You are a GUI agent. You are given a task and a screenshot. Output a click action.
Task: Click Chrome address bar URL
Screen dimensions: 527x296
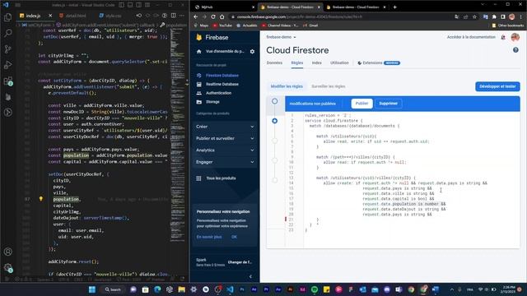click(x=299, y=16)
